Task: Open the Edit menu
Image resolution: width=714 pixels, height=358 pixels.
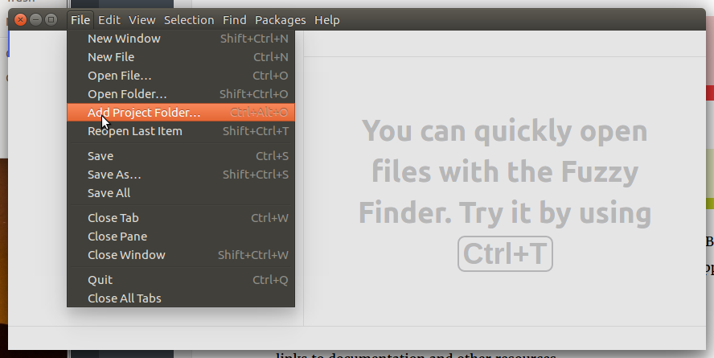Action: click(x=109, y=20)
